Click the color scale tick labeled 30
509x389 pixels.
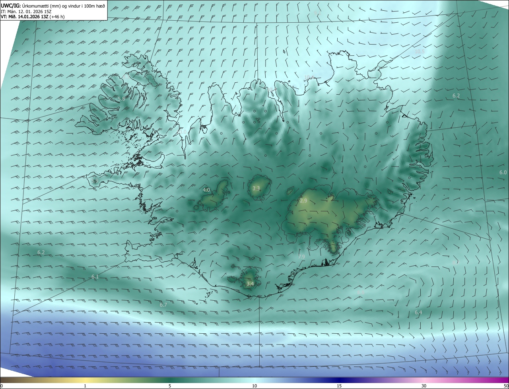pos(424,386)
